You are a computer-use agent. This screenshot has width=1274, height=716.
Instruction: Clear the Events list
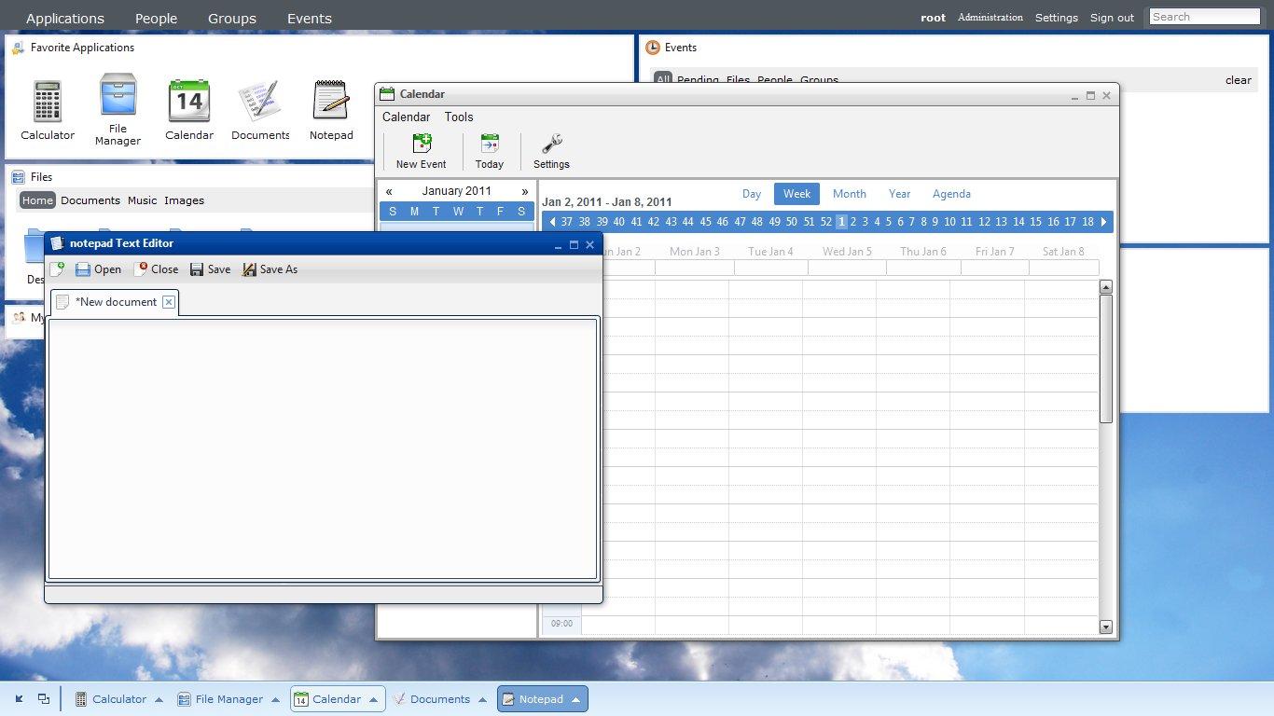click(1238, 80)
